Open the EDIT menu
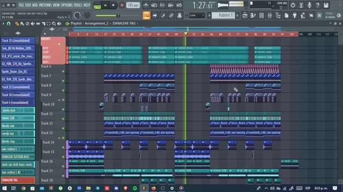Image resolution: width=343 pixels, height=192 pixels. click(x=28, y=5)
